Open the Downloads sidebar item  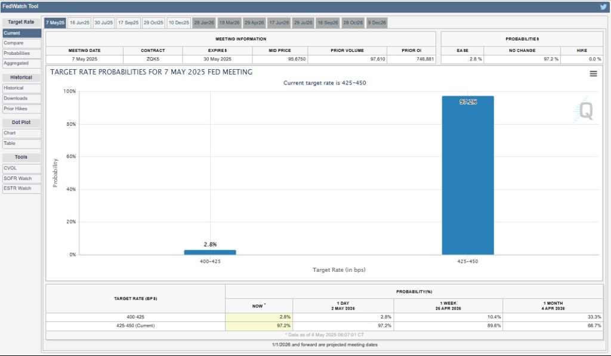tap(21, 98)
